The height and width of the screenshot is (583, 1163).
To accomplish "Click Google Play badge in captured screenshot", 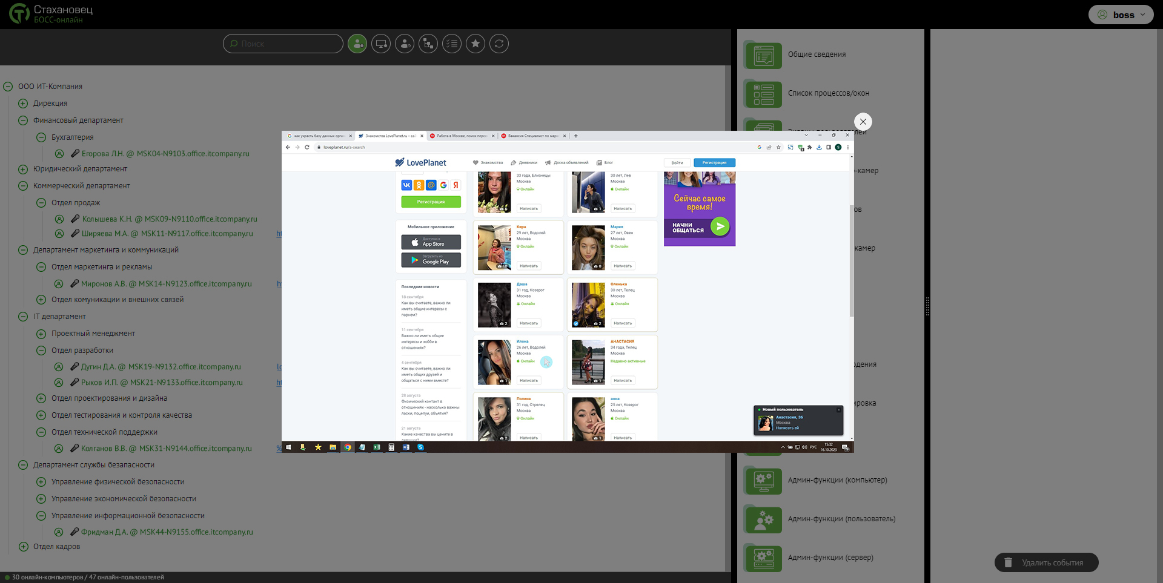I will (x=431, y=260).
